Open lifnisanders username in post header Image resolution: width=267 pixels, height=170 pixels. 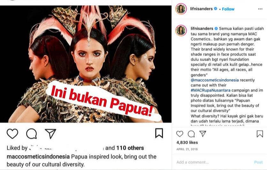click(x=201, y=9)
